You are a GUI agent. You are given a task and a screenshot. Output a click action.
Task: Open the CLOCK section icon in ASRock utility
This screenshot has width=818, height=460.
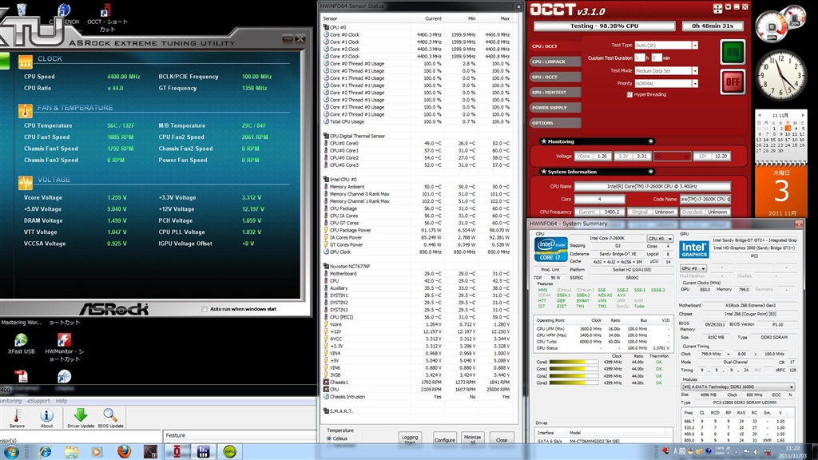click(25, 62)
